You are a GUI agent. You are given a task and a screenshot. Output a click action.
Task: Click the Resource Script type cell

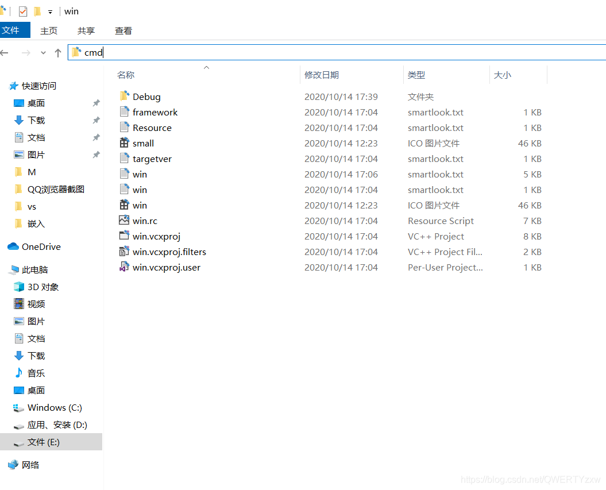pos(441,221)
